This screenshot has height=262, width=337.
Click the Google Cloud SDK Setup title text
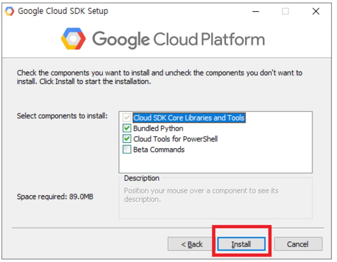click(x=63, y=11)
